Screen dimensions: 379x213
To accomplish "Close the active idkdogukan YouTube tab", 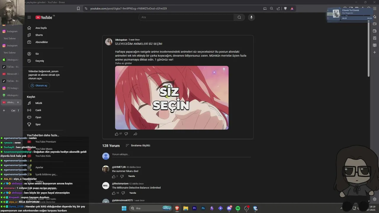I will click(18, 102).
